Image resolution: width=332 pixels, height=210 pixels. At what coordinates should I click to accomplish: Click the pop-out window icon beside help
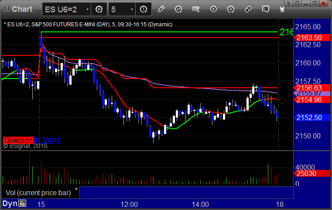tap(297, 3)
